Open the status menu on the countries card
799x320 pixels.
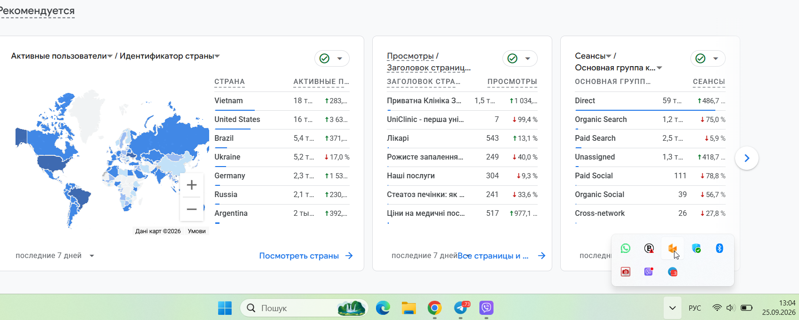[x=332, y=58]
